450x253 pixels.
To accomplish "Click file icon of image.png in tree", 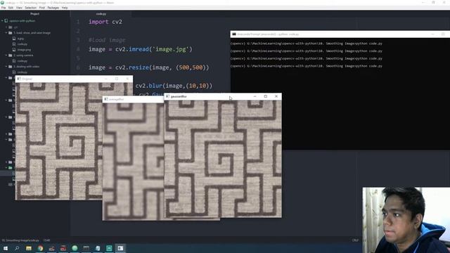I will pyautogui.click(x=14, y=50).
